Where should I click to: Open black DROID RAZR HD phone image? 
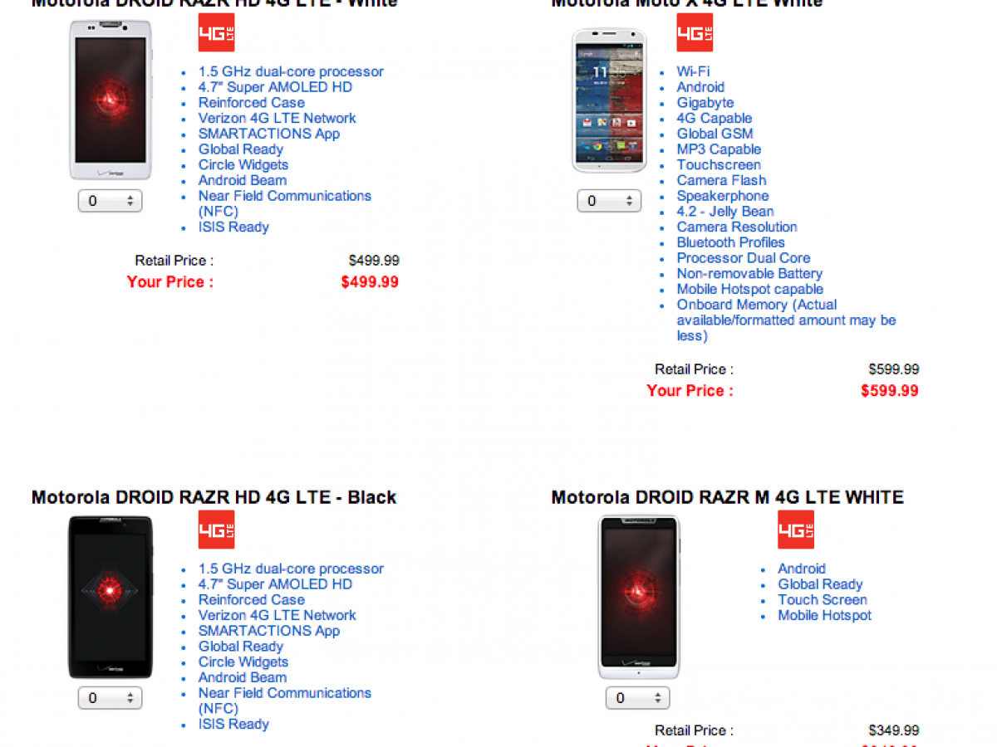[111, 597]
